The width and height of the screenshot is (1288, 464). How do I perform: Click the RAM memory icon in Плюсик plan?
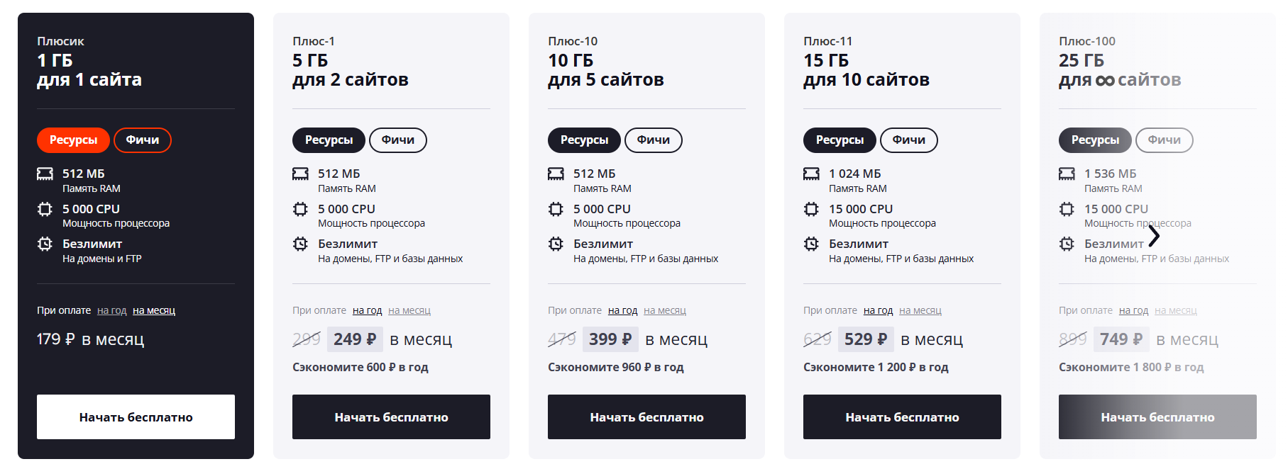(45, 174)
